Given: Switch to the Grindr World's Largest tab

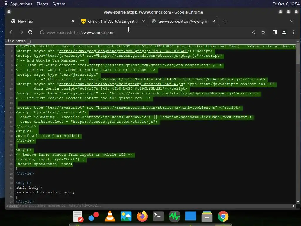Looking at the screenshot, I should click(x=113, y=21).
